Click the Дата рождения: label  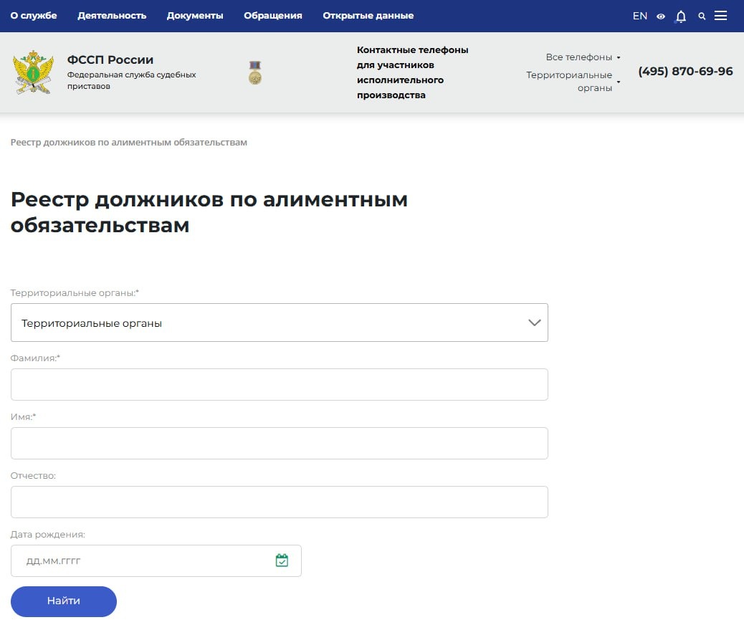point(48,535)
